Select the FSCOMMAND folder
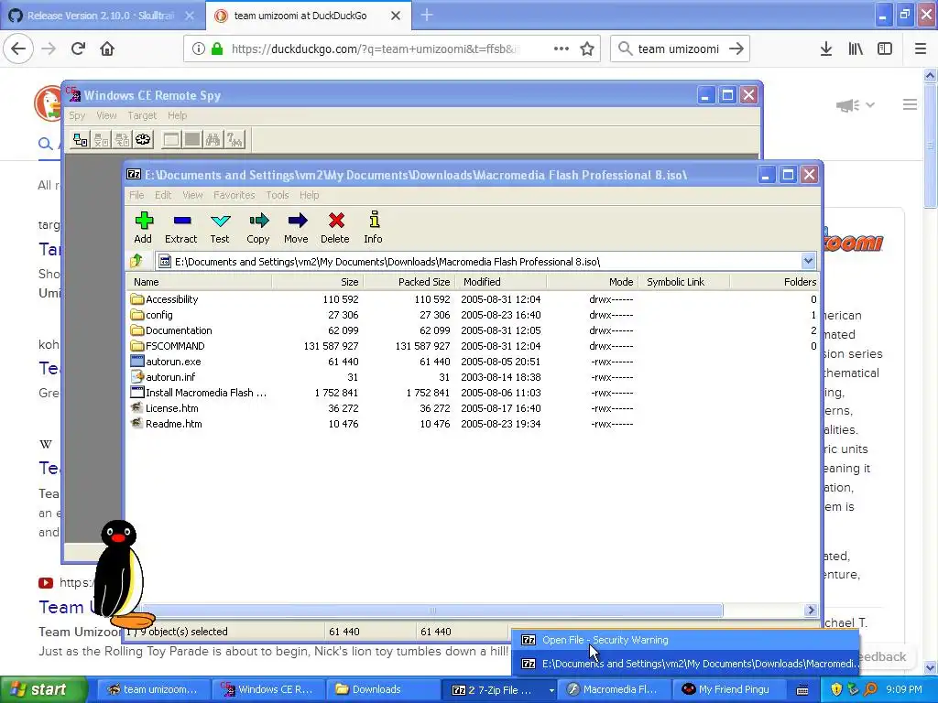This screenshot has height=703, width=938. (x=175, y=345)
